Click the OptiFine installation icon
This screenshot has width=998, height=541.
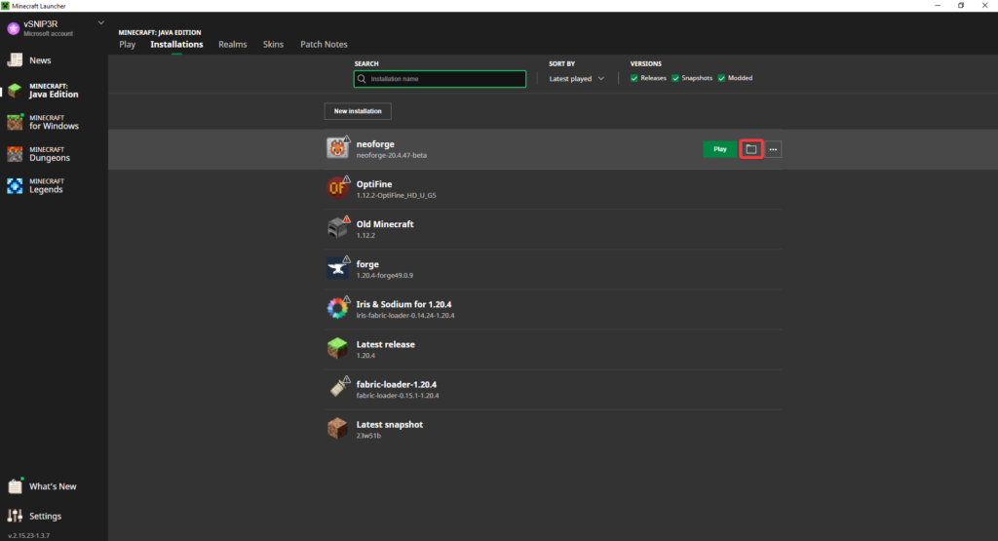337,188
